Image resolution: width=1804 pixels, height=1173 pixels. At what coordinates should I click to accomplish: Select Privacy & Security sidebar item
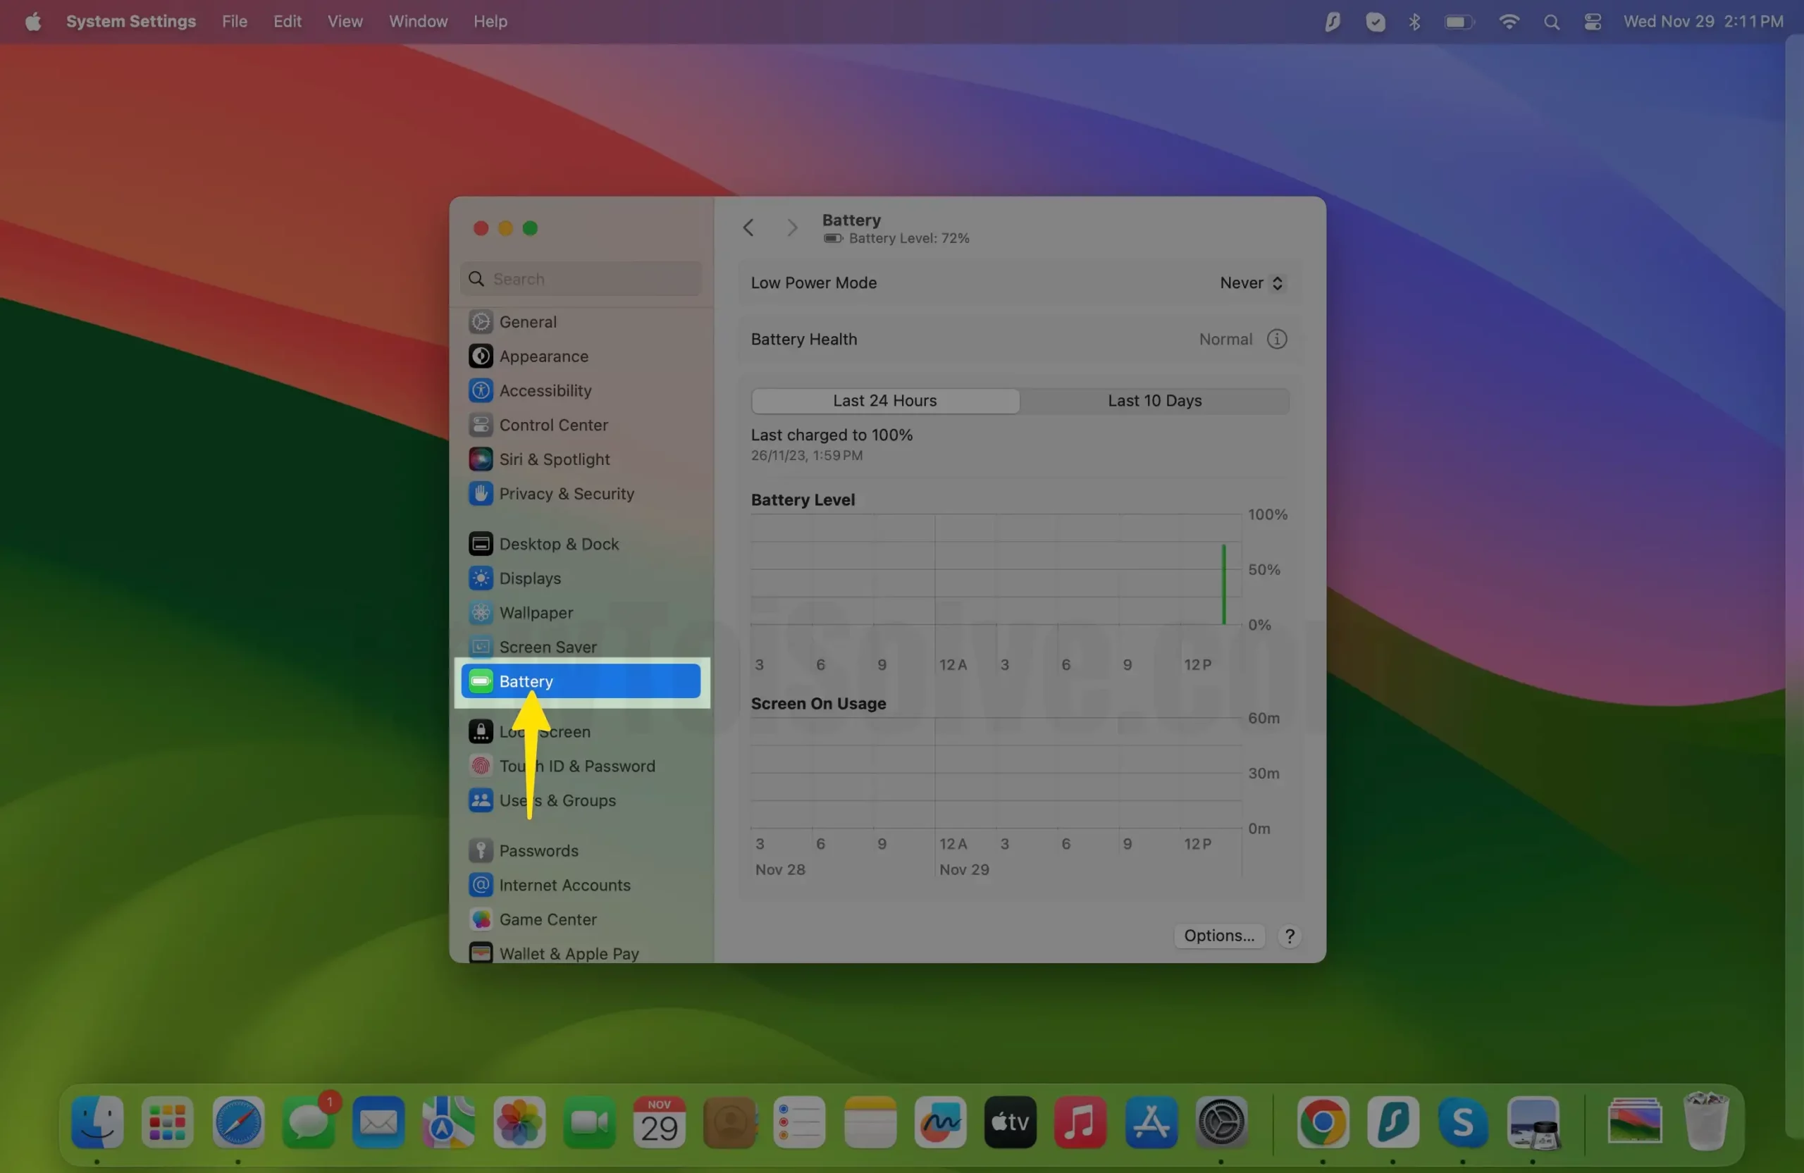click(x=565, y=493)
